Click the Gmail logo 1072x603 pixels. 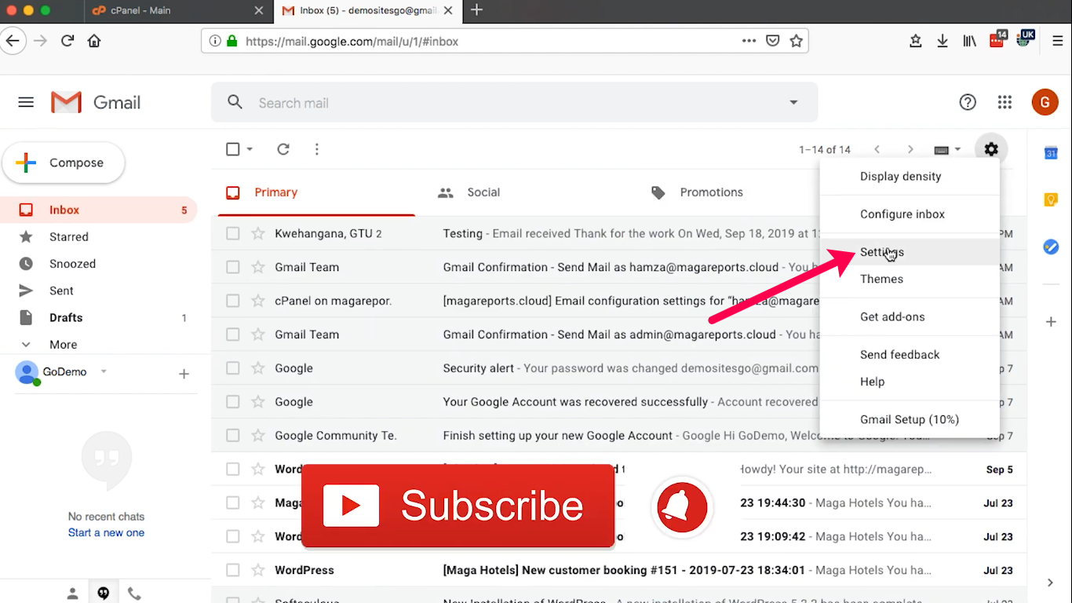click(x=96, y=103)
